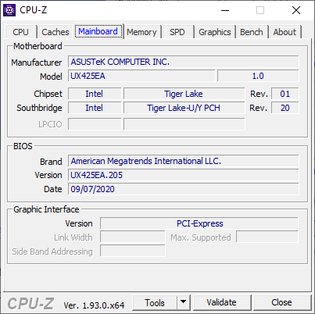Close the window with the X icon
Screen dimensions: 315x314
click(296, 10)
